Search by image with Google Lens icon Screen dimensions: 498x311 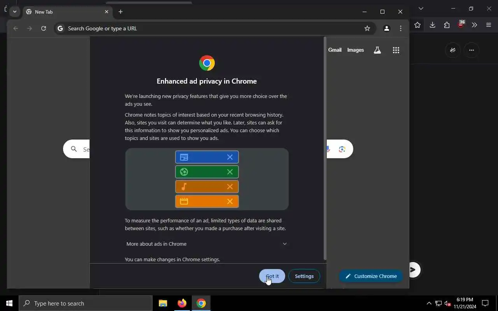click(342, 149)
